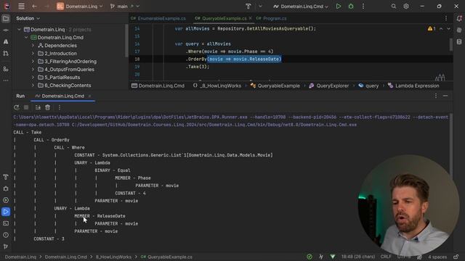Open the build options dropdown arrow

260,7
